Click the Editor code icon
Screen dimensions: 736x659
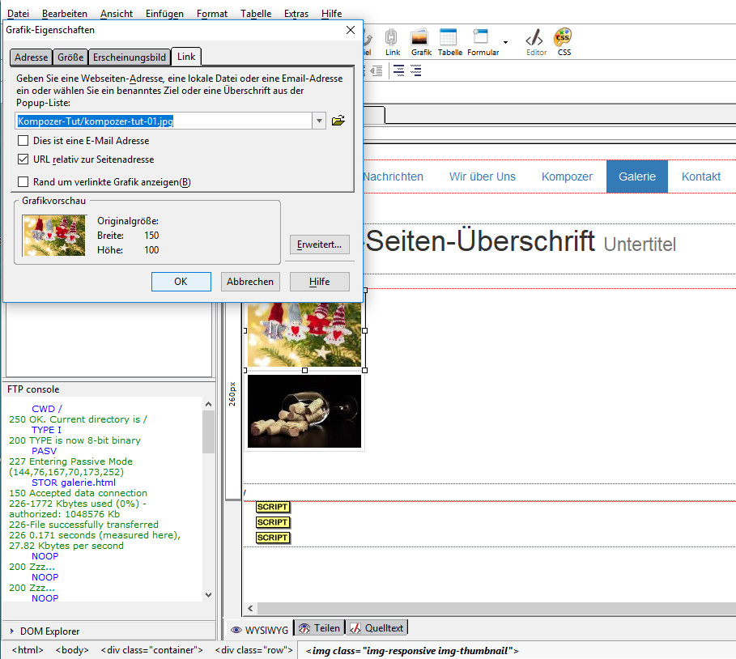pos(535,39)
